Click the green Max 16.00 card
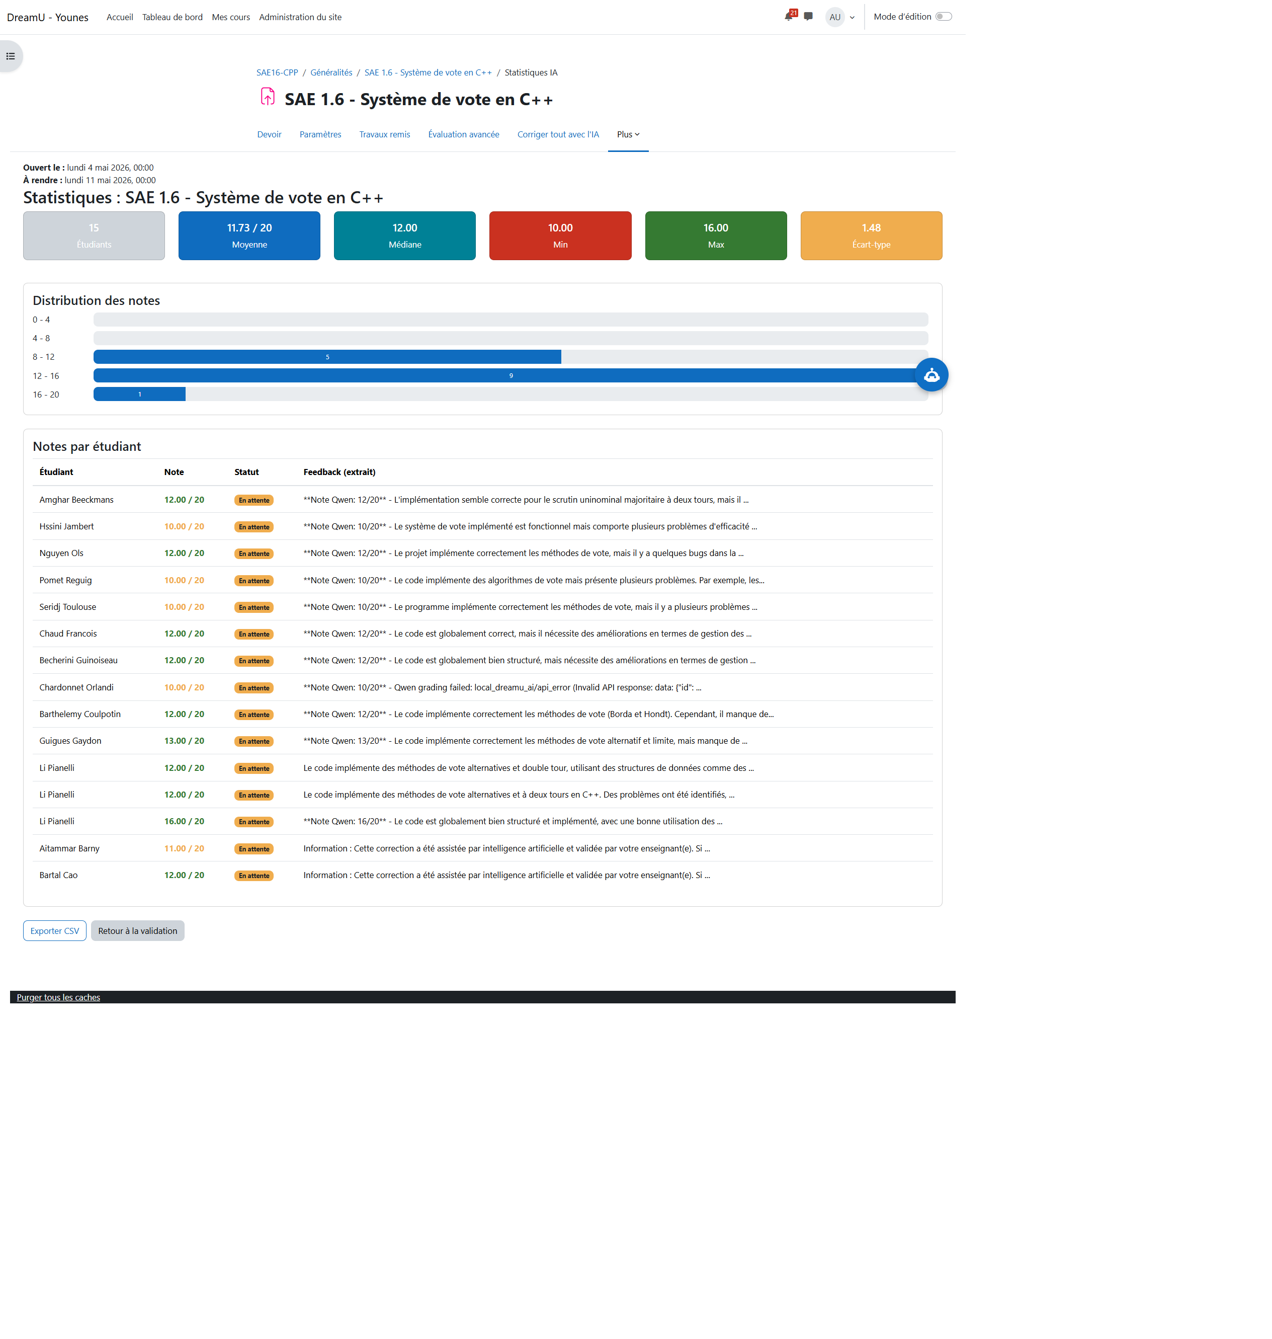The width and height of the screenshot is (1272, 1339). click(x=716, y=235)
